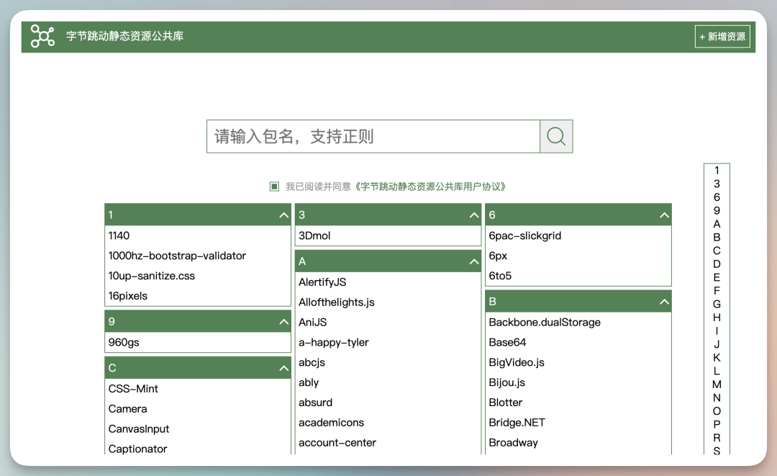The height and width of the screenshot is (476, 777).
Task: Jump to letter G in sidebar
Action: pyautogui.click(x=717, y=305)
